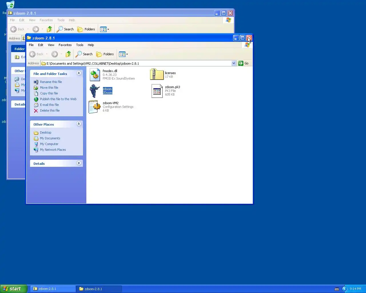
Task: Select the fmodex.dll file icon
Action: tap(95, 75)
